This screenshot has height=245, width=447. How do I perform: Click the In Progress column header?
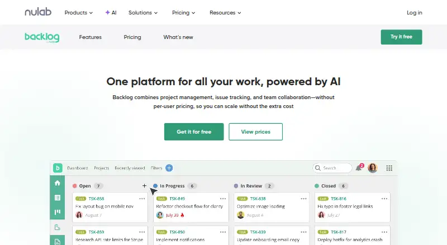[172, 186]
